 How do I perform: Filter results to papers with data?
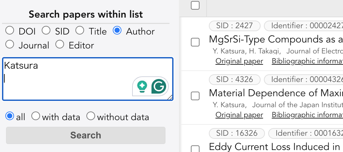click(36, 116)
